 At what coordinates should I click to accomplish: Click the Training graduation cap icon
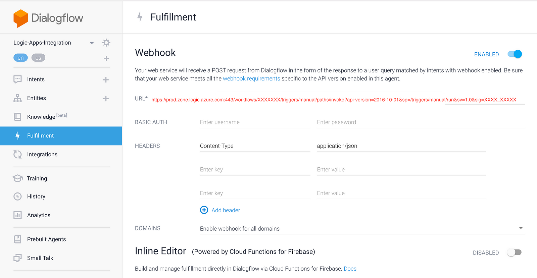pos(17,178)
